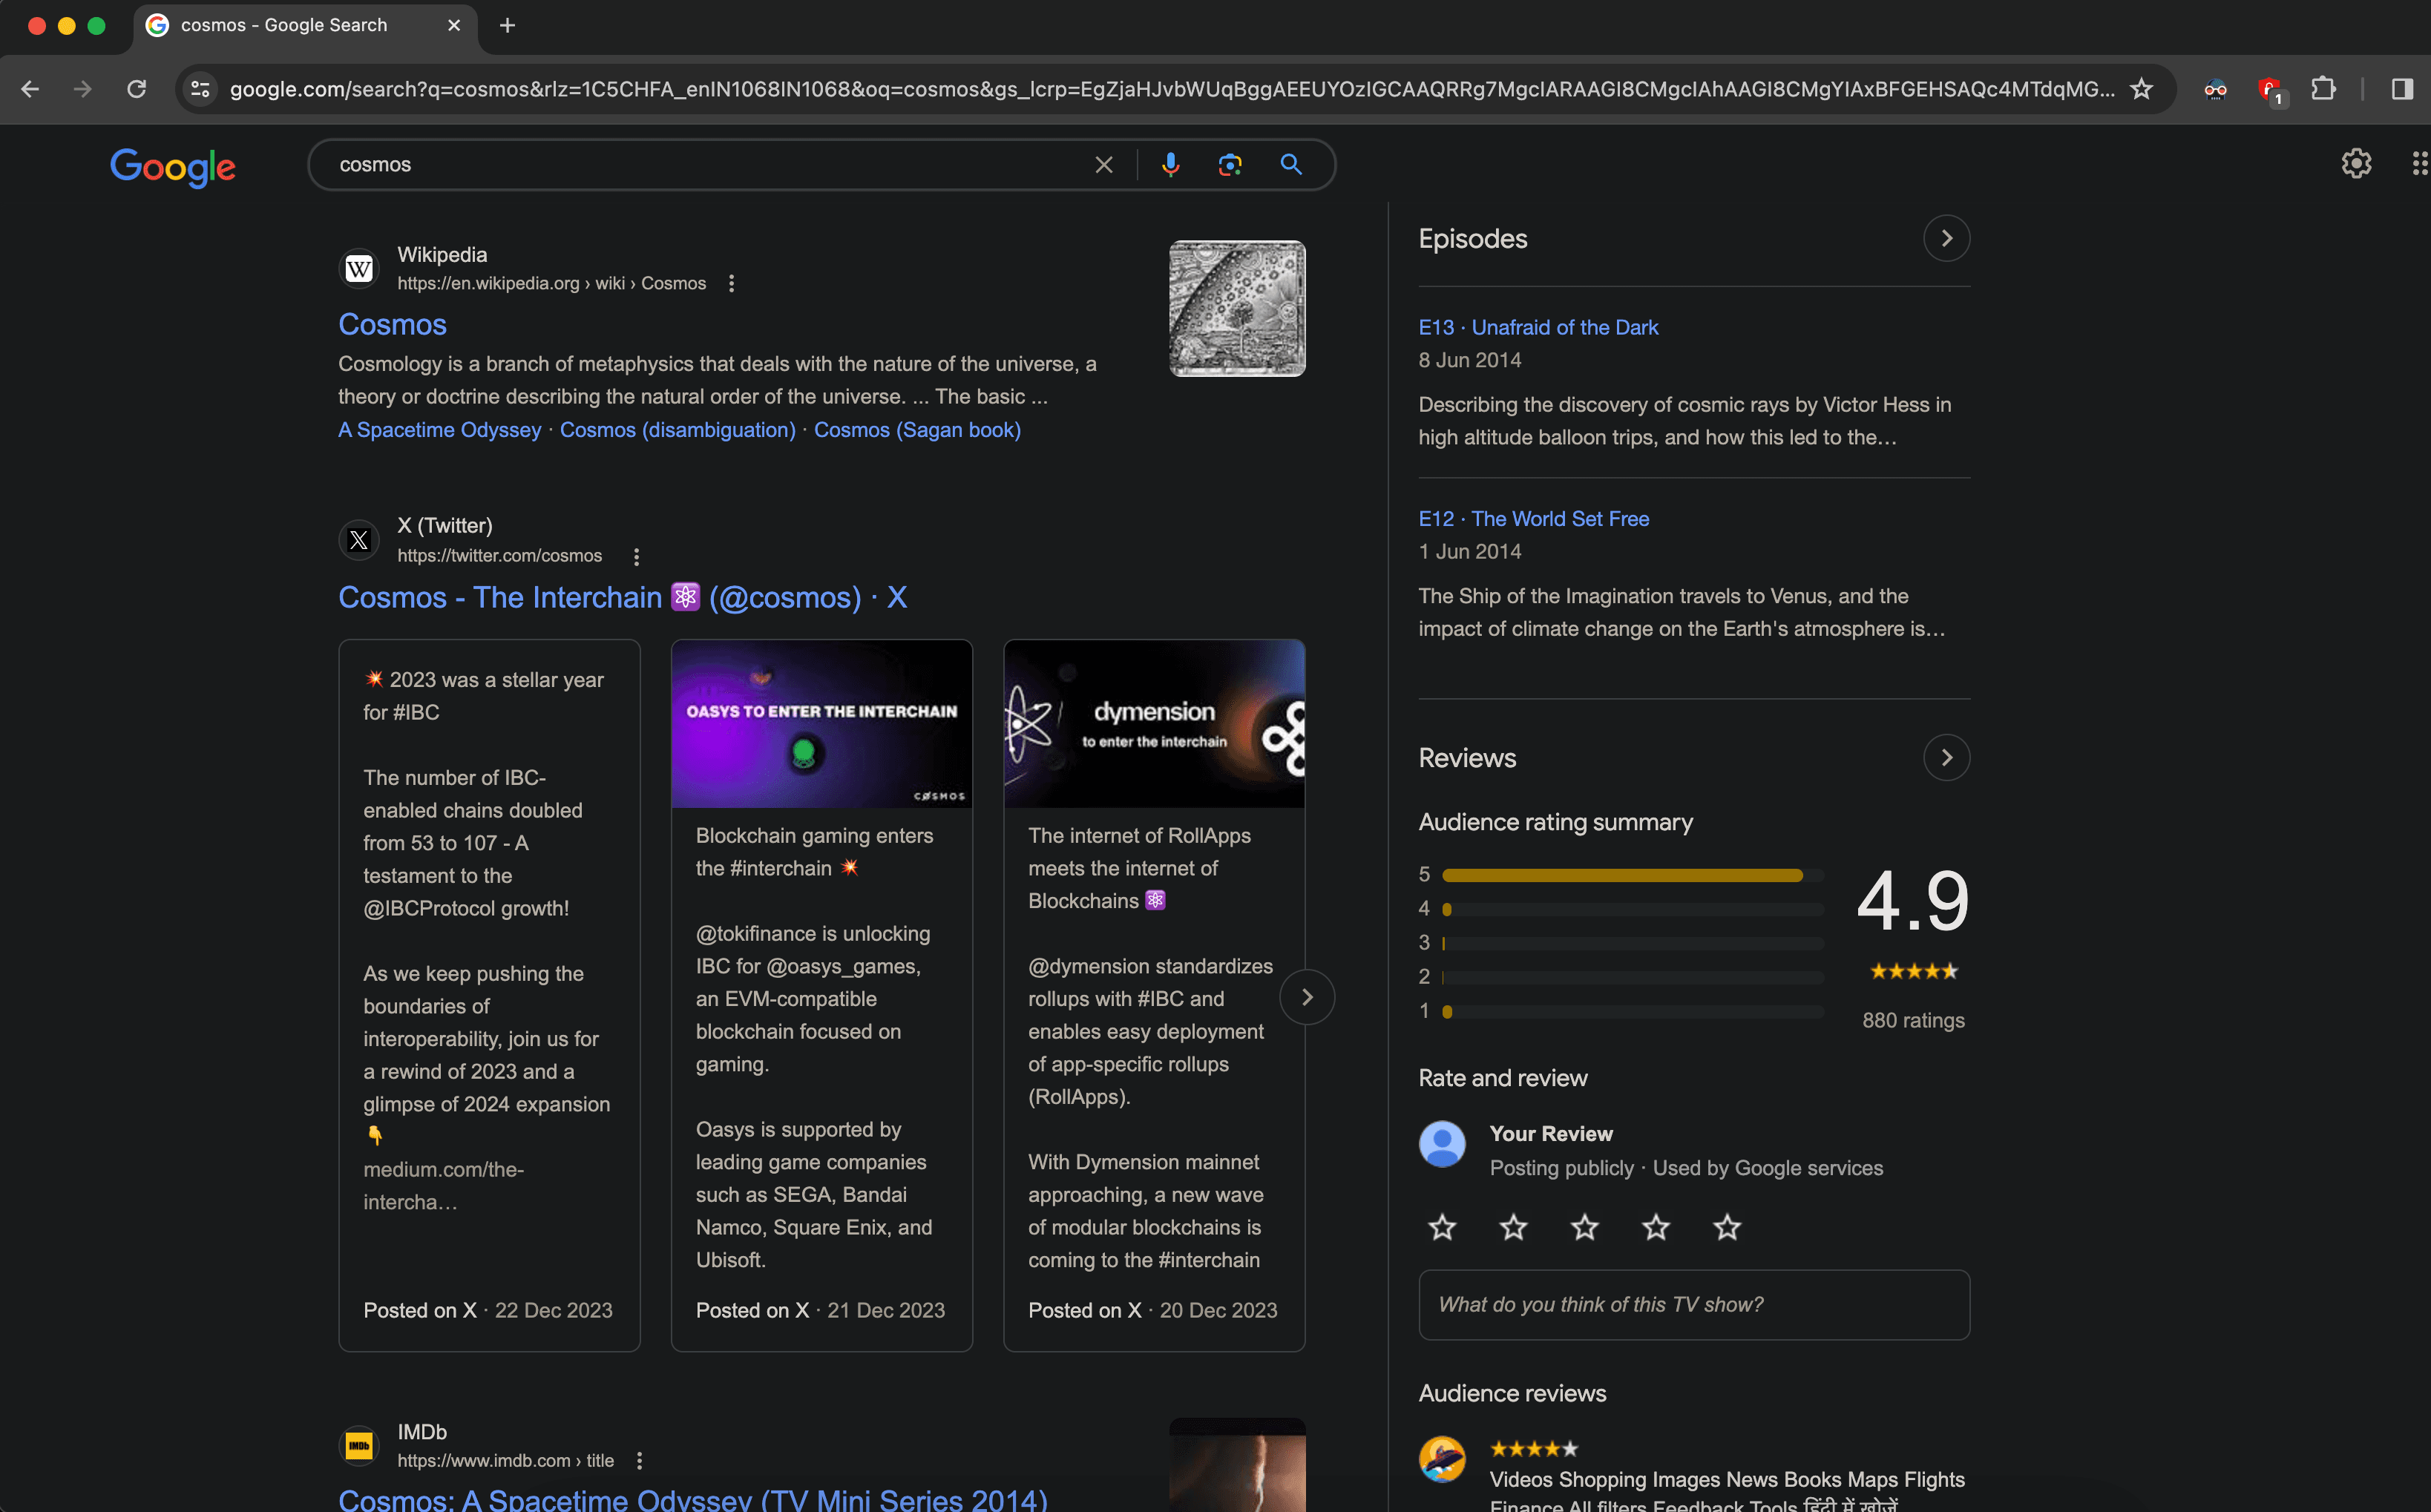Open more Reviews via the arrow
The image size is (2431, 1512).
[x=1946, y=757]
